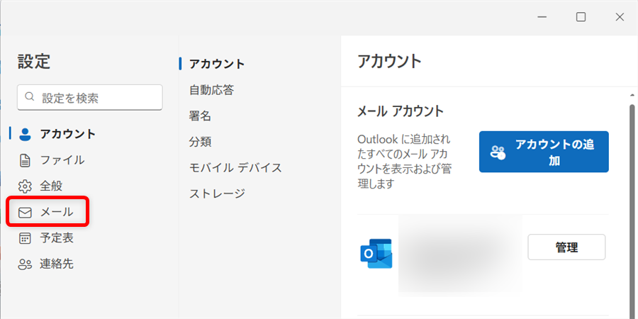Click the アカウント person icon in sidebar

point(26,134)
